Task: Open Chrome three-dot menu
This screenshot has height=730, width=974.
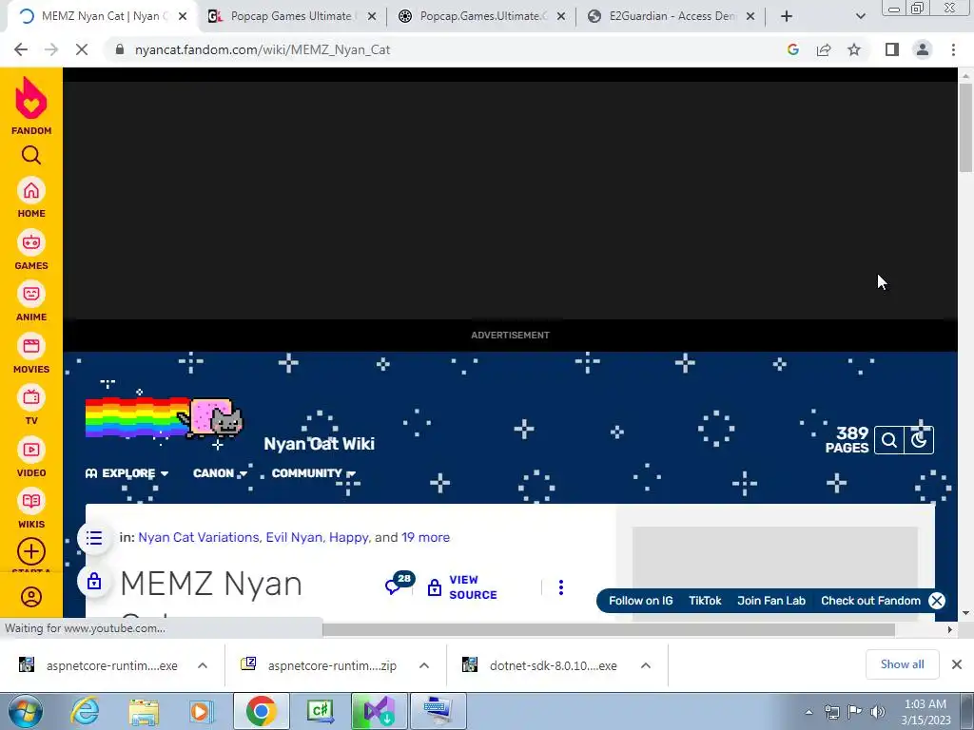Action: coord(953,49)
